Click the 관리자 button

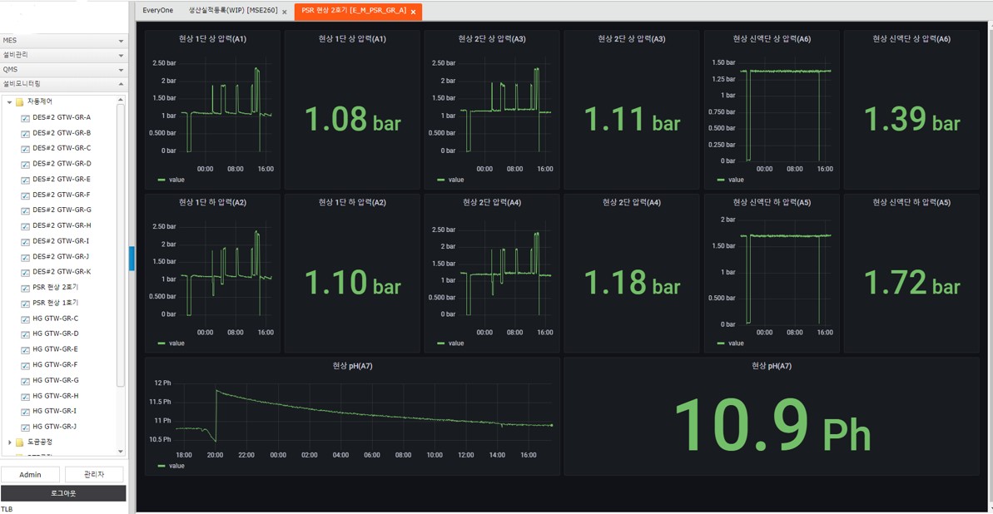pyautogui.click(x=94, y=474)
